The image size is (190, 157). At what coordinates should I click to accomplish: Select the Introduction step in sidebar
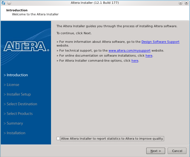tap(16, 75)
